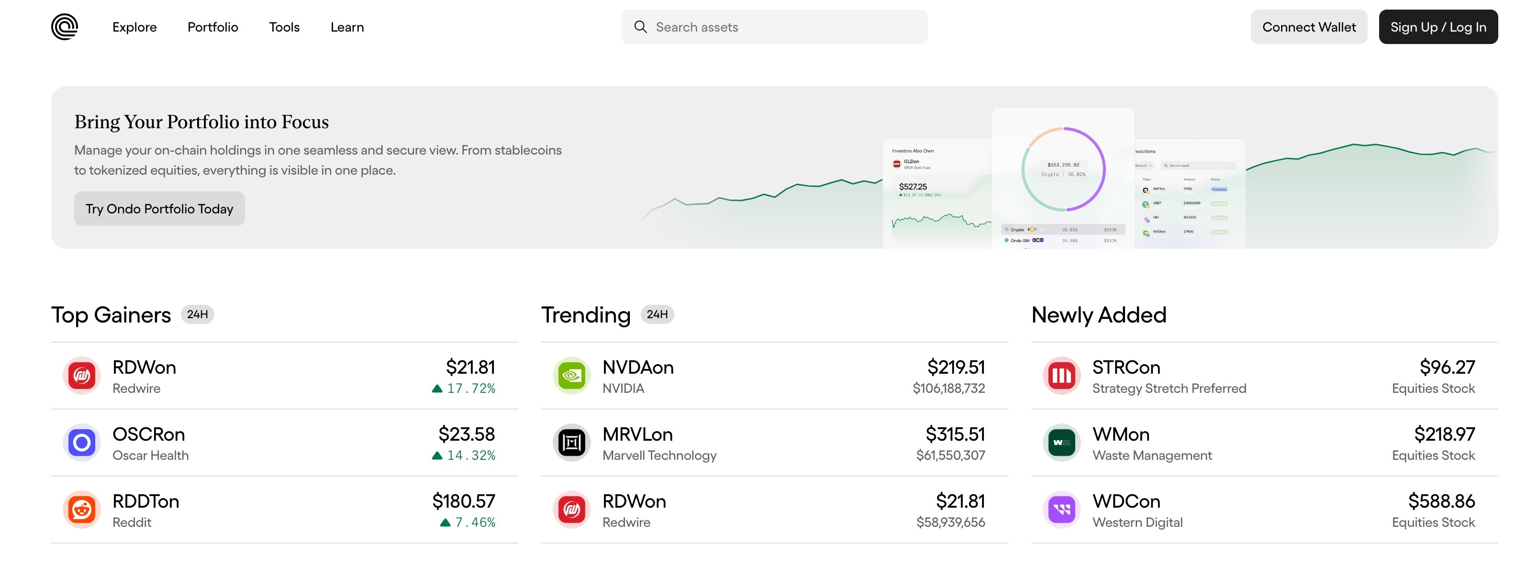Click the $23.58 OSCRon price
The image size is (1538, 578).
point(466,434)
